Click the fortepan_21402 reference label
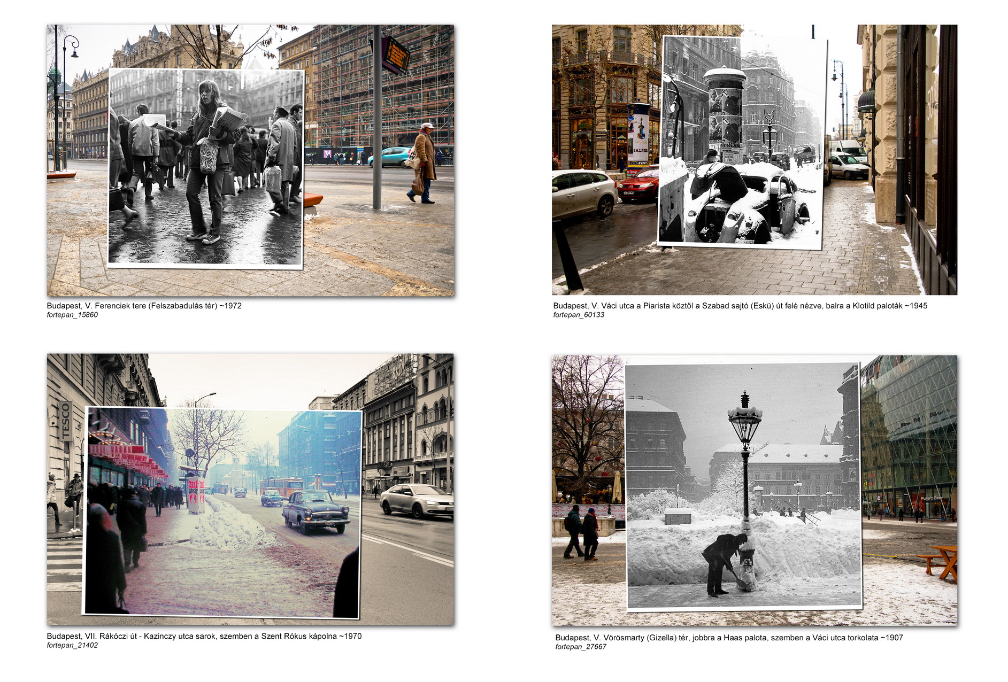The height and width of the screenshot is (682, 1008). [72, 645]
